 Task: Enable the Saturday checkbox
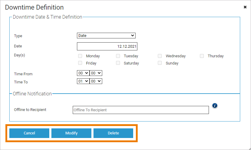[x=118, y=63]
